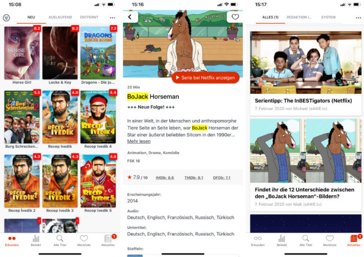Open the Recep Ivedik 2 poster
Screen dimensions: 364x257
point(22,181)
